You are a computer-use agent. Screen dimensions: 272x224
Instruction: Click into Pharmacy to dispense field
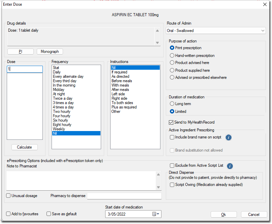(x=124, y=196)
